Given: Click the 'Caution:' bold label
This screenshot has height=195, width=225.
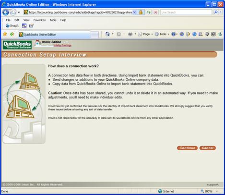Looking at the screenshot, I should [x=55, y=93].
